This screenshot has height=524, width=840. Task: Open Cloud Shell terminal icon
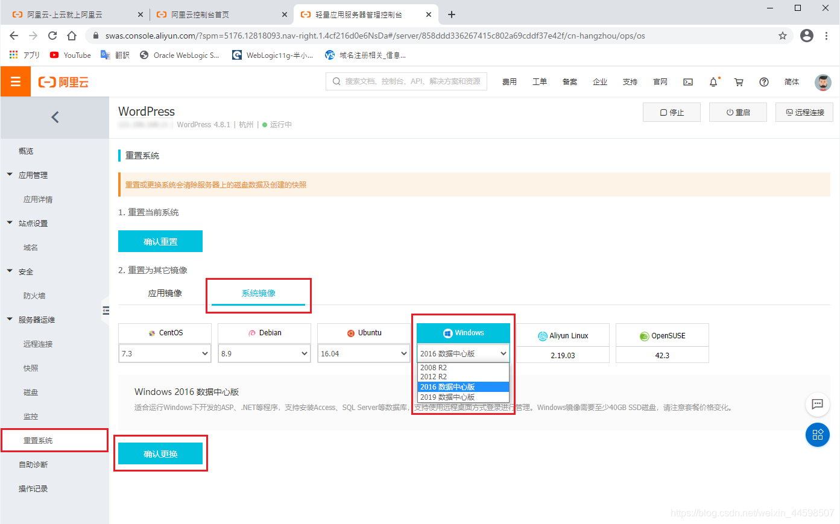(688, 82)
